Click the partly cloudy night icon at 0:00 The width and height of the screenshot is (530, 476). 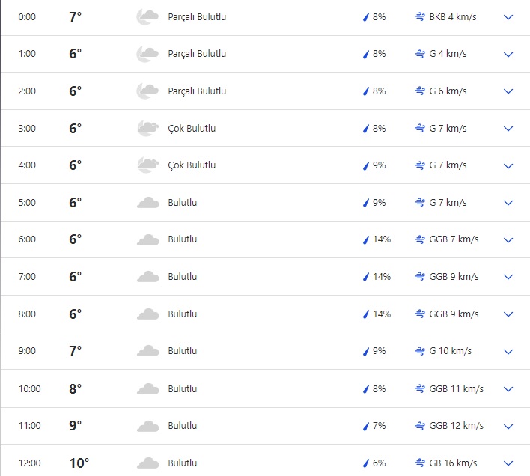point(147,16)
